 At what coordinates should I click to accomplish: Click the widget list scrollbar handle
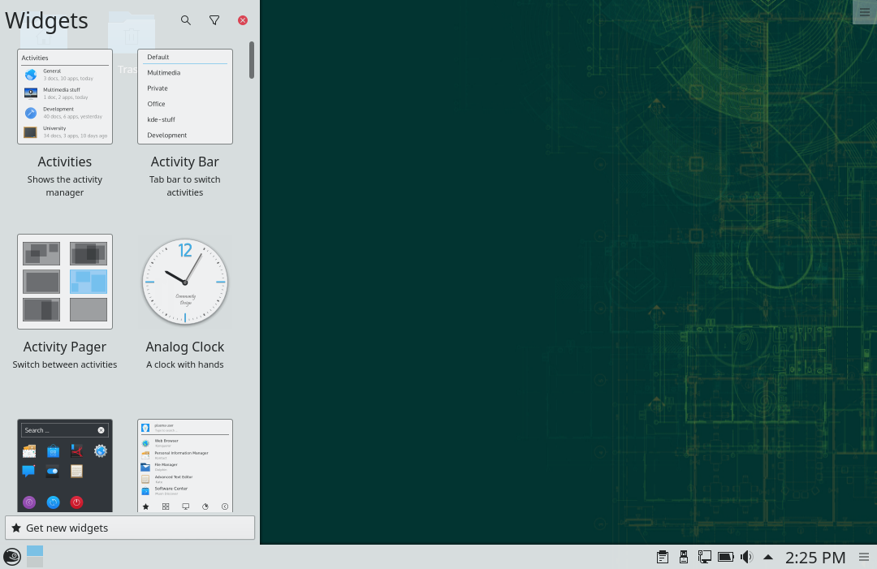coord(252,60)
